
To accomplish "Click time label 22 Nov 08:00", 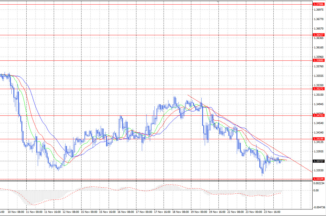I will click(x=235, y=212).
